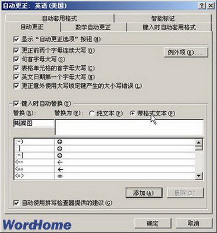
Task: Select the <=> double arrow row
Action: coord(105,176)
